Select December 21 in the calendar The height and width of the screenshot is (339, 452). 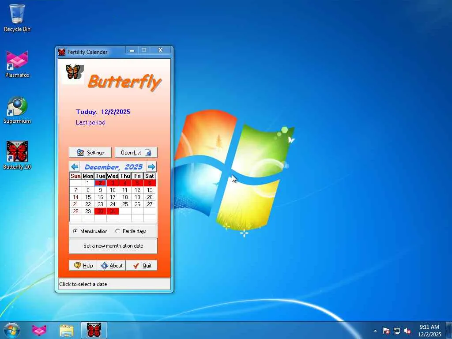75,204
